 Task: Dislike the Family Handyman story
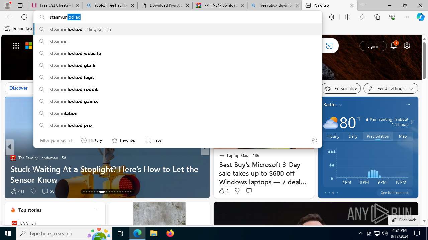click(33, 191)
